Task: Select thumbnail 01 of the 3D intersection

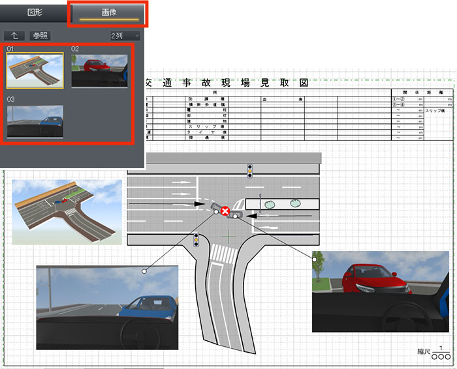Action: 35,70
